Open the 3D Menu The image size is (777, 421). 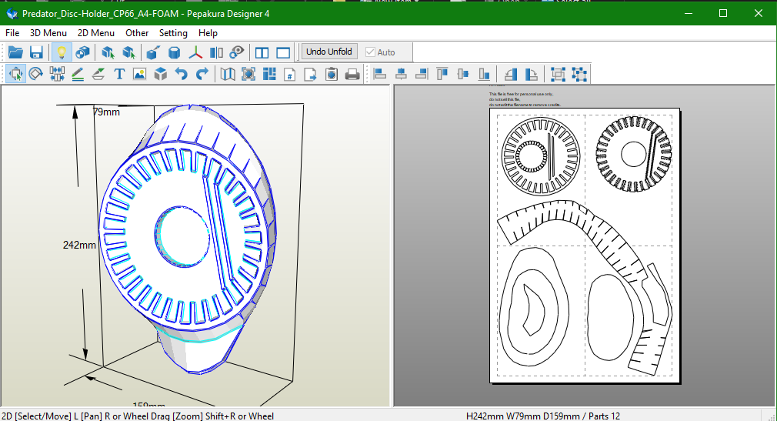48,33
